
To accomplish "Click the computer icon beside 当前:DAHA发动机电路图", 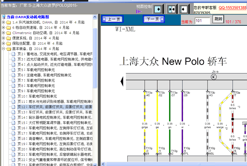I will [x=4, y=17].
